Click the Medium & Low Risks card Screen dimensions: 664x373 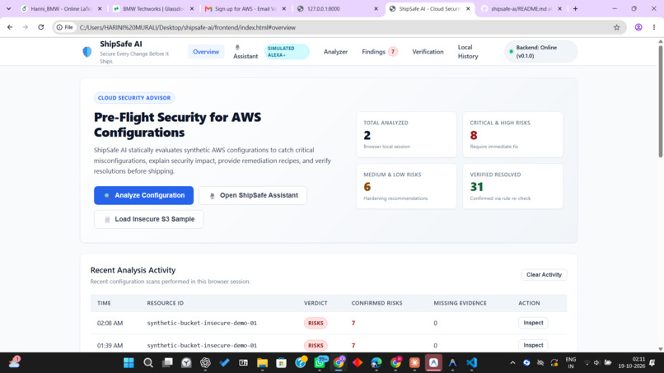pyautogui.click(x=406, y=186)
